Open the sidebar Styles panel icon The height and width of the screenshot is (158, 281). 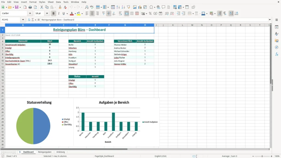point(277,34)
